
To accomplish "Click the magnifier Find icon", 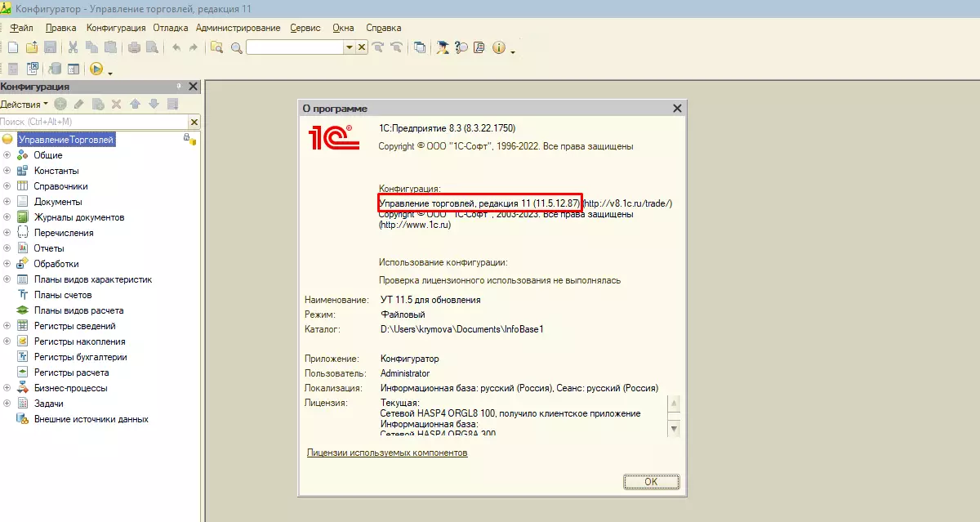I will click(x=237, y=48).
